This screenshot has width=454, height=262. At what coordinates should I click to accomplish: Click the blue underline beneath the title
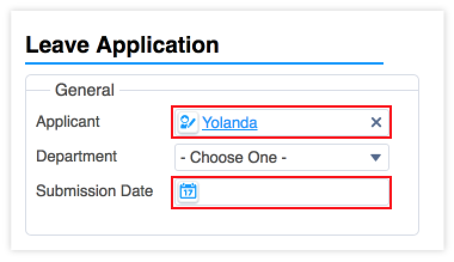tap(204, 63)
